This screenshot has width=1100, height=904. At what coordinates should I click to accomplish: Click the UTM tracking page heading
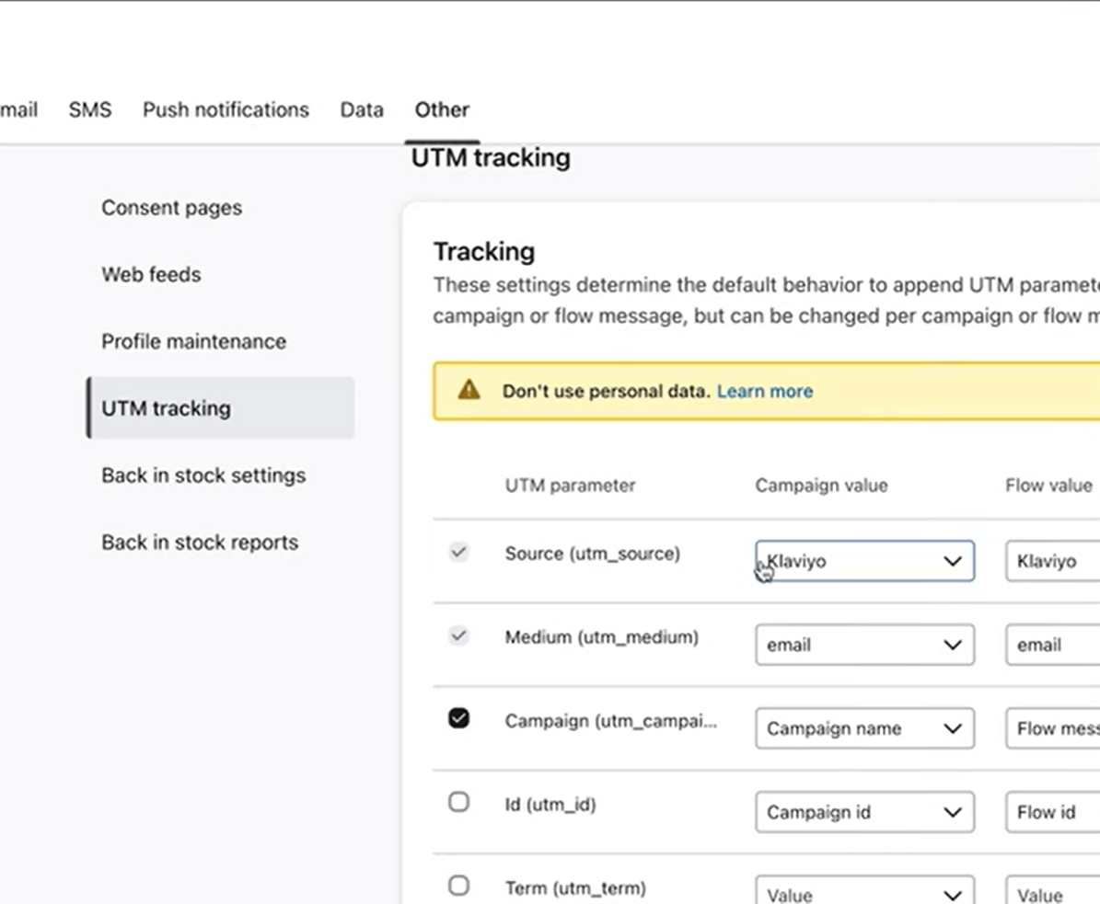tap(491, 157)
